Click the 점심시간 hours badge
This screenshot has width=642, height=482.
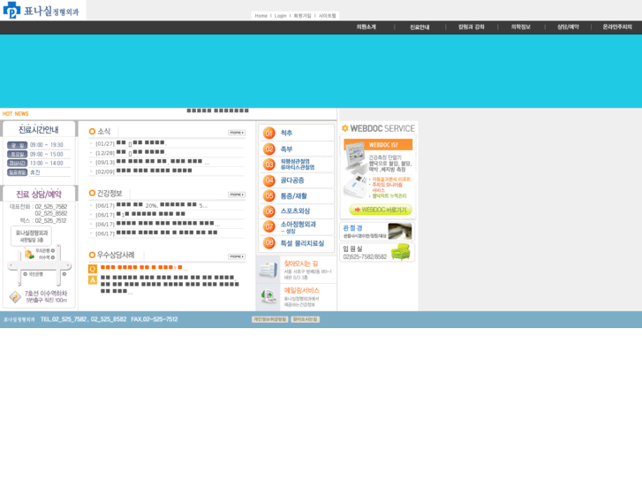(17, 164)
